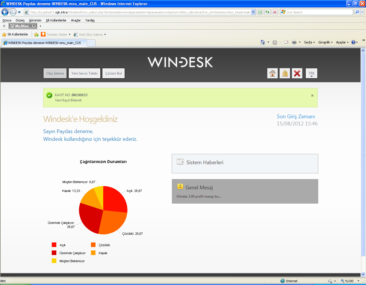Click the Refresh page icon
This screenshot has width=366, height=285.
pos(267,12)
